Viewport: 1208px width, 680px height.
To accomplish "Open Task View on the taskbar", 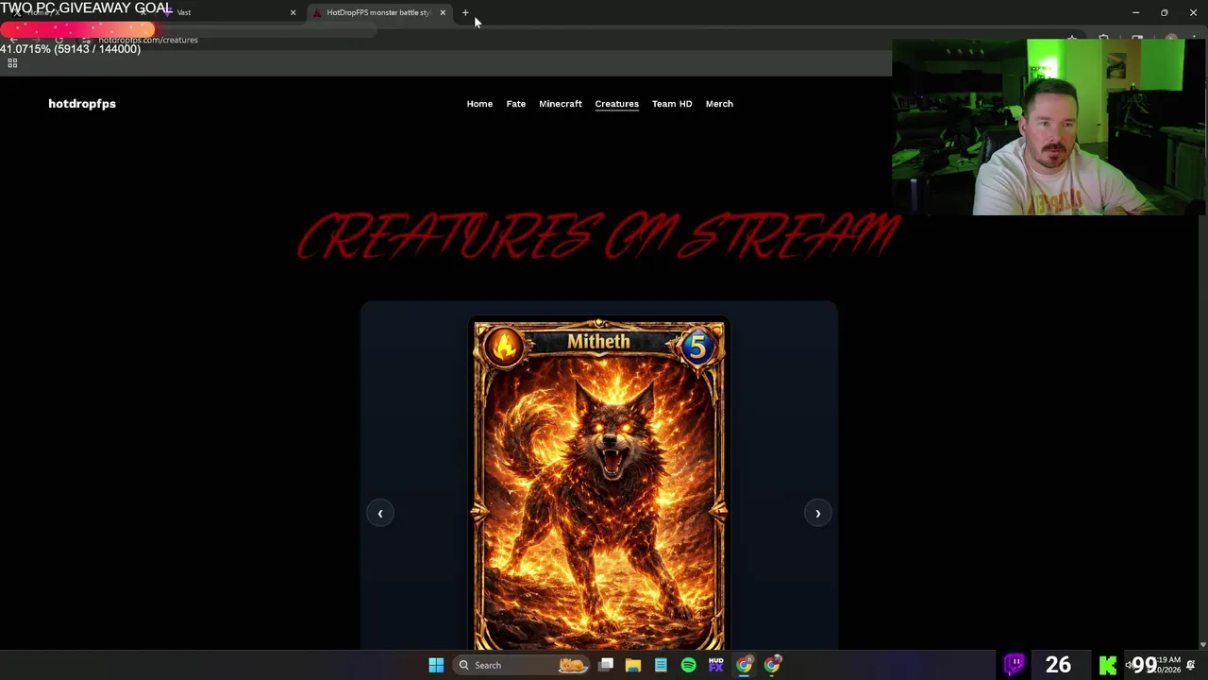I will point(606,665).
